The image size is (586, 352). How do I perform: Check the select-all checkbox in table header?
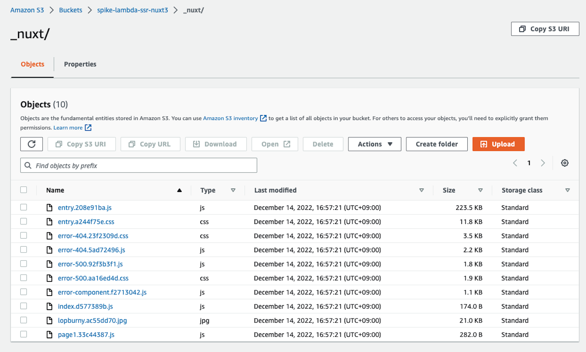23,189
